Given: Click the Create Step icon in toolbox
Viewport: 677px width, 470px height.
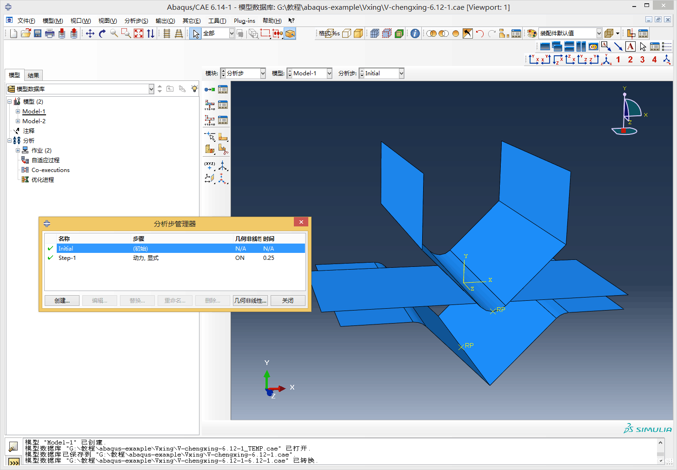Looking at the screenshot, I should (209, 89).
